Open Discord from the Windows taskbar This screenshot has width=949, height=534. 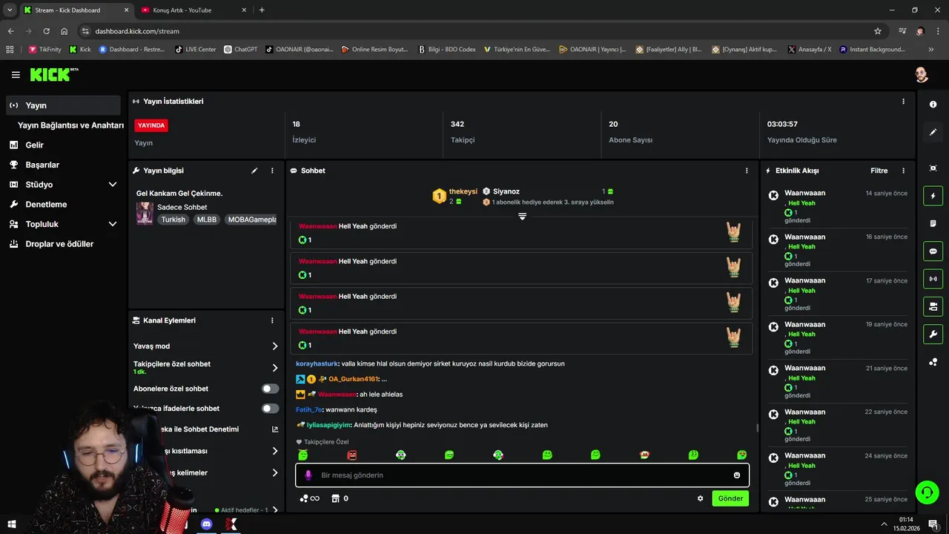[207, 524]
